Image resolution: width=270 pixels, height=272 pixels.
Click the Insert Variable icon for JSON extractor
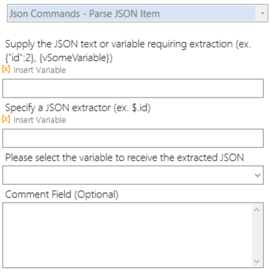point(7,119)
